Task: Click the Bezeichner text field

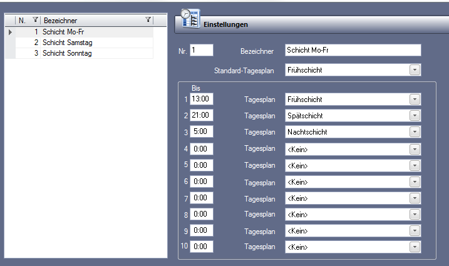Action: tap(352, 50)
